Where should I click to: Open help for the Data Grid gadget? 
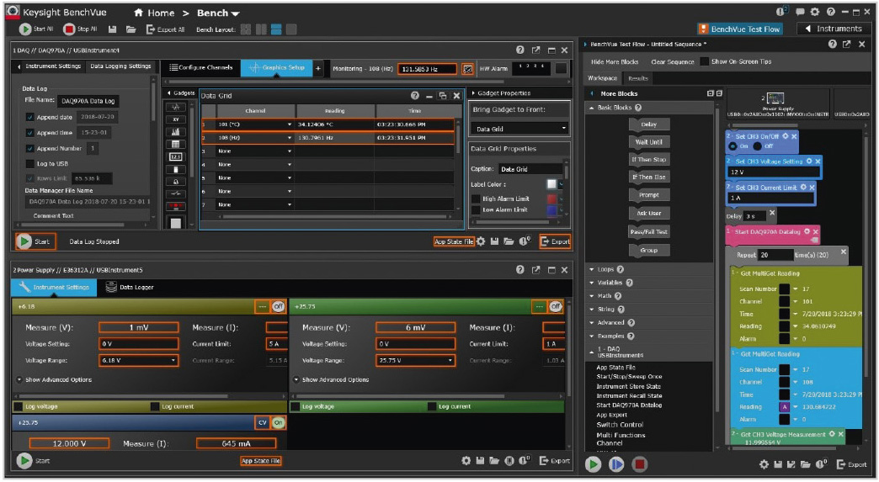[x=415, y=96]
